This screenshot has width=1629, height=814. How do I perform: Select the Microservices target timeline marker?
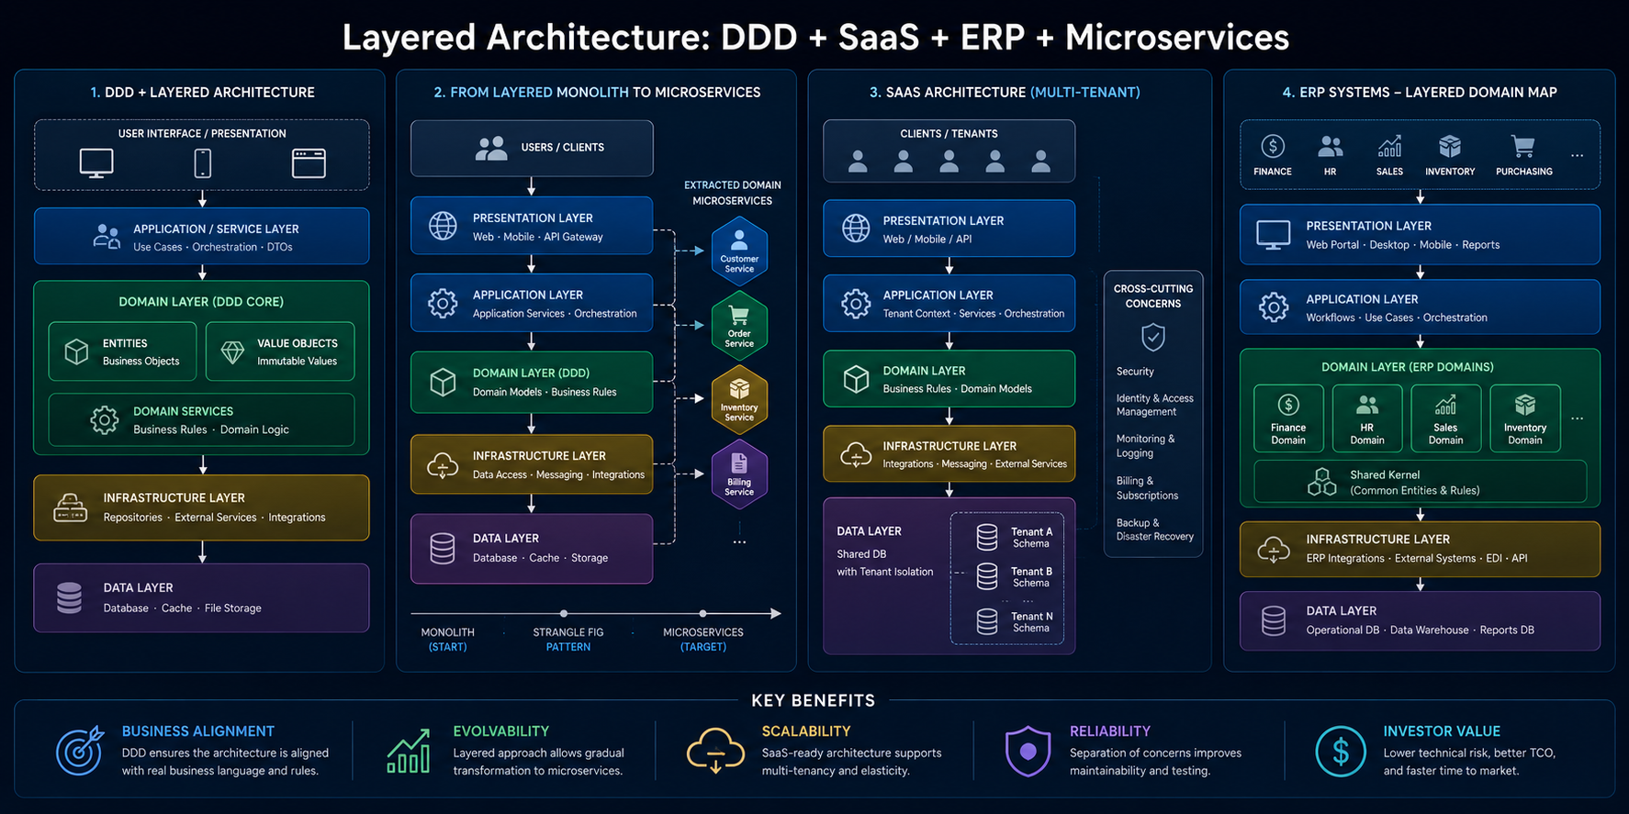click(702, 613)
